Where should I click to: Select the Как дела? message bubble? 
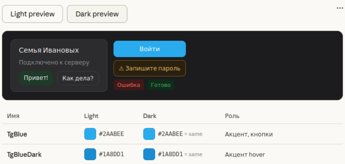(78, 78)
